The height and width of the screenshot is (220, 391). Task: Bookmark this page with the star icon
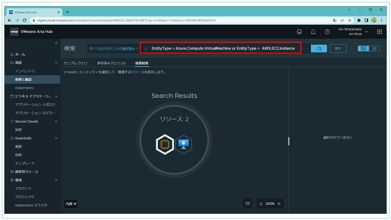pos(350,20)
